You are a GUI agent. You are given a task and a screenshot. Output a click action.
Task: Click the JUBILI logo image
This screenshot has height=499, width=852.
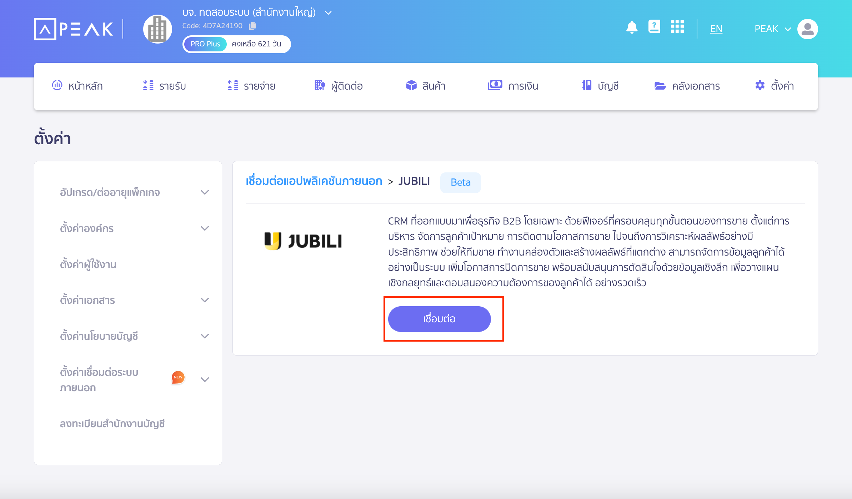click(x=303, y=241)
